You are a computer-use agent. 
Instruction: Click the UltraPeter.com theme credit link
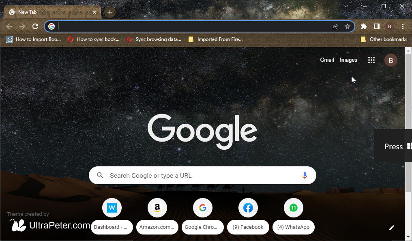(x=50, y=225)
